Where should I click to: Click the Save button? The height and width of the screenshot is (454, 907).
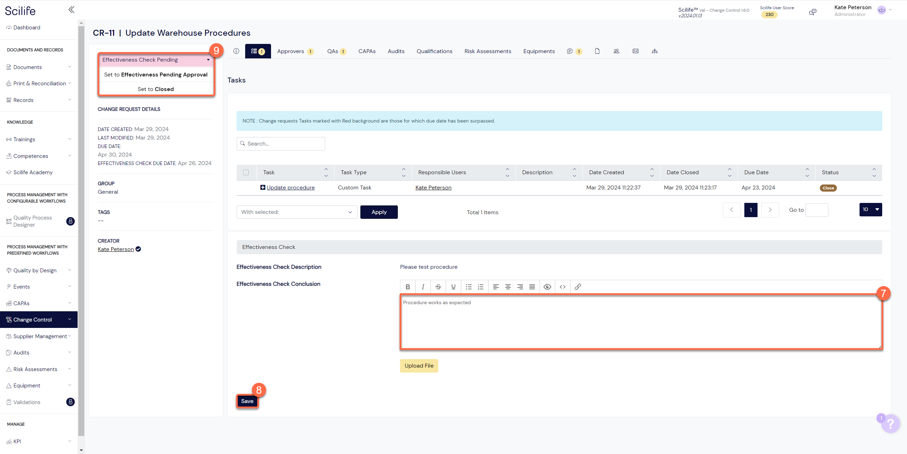pos(247,401)
